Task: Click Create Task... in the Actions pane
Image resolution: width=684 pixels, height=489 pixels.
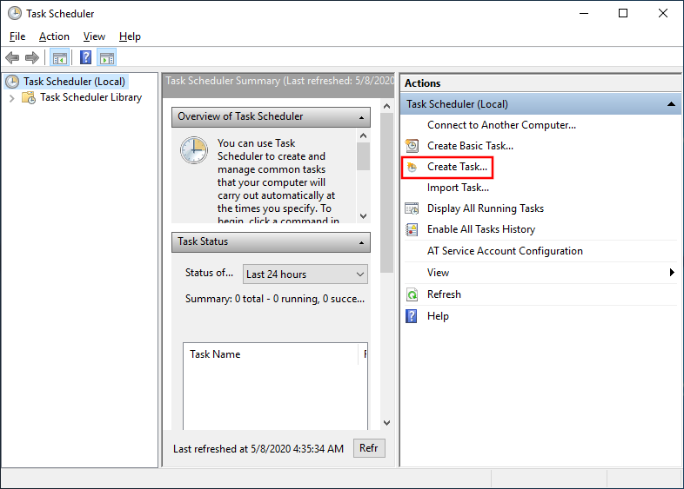Action: pyautogui.click(x=457, y=166)
